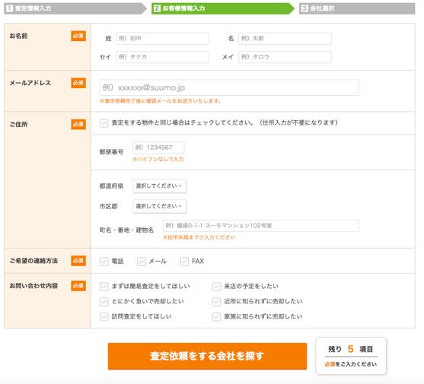Click the 町名・番地・建物名 address field
The width and height of the screenshot is (424, 384).
click(x=261, y=226)
